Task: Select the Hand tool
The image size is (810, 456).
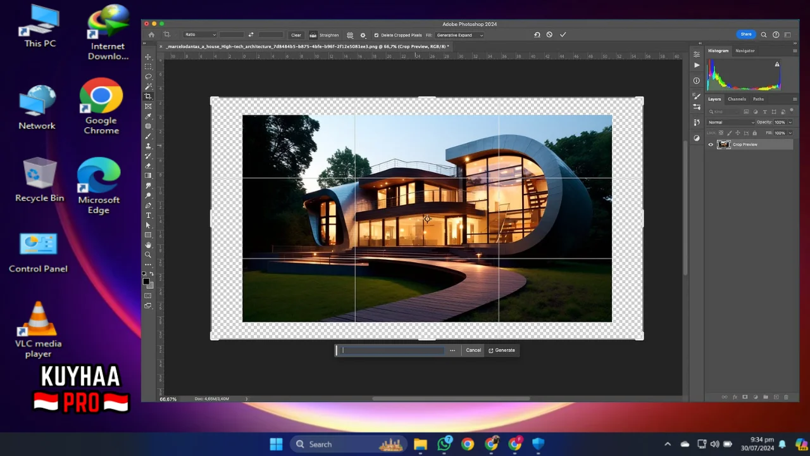Action: pyautogui.click(x=148, y=245)
